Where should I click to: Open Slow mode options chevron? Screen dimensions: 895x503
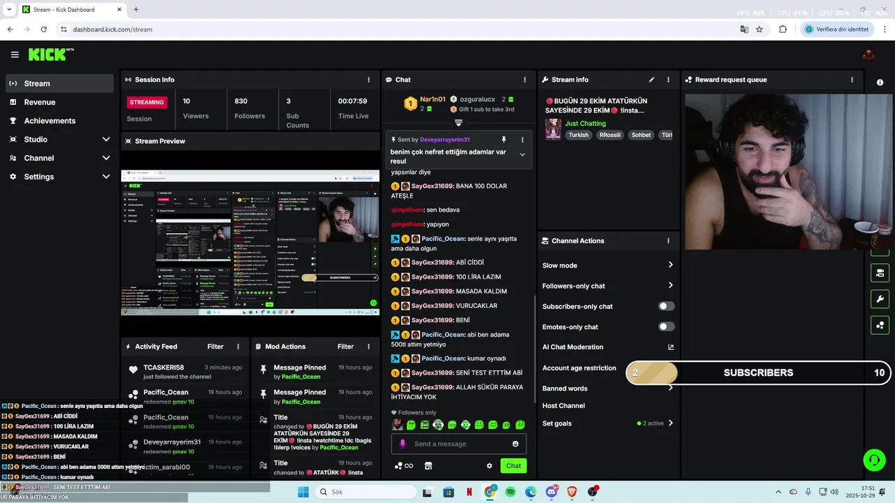point(670,265)
